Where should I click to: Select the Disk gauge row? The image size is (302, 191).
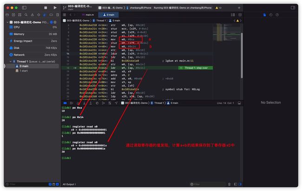click(x=33, y=48)
